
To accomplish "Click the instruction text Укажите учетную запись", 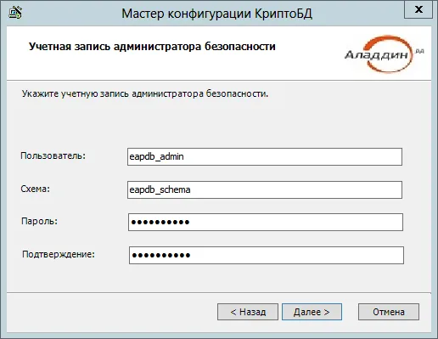I will click(145, 93).
